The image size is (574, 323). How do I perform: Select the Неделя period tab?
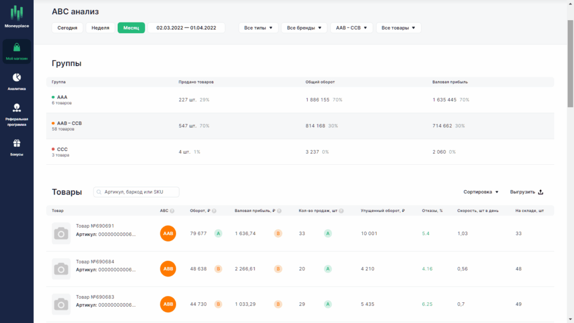(x=100, y=28)
